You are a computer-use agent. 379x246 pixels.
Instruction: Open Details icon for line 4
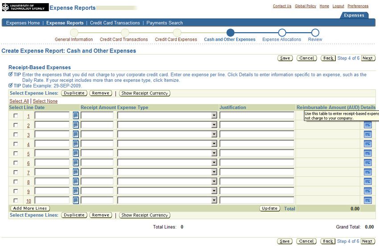[x=368, y=144]
